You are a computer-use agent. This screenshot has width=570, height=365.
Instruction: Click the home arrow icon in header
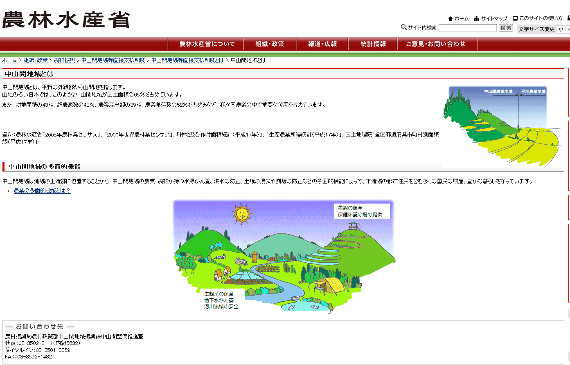coord(451,18)
